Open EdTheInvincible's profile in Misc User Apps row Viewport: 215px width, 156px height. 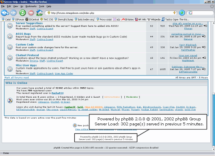click(x=188, y=72)
